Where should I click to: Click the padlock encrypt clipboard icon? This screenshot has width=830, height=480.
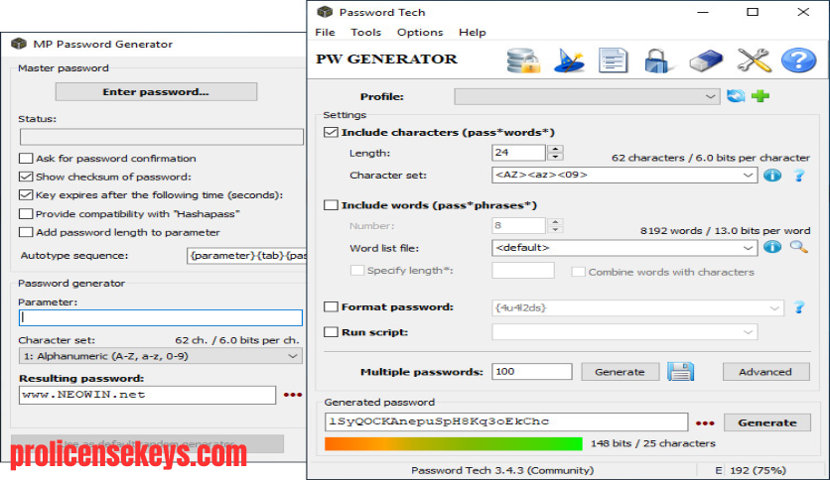(x=658, y=60)
